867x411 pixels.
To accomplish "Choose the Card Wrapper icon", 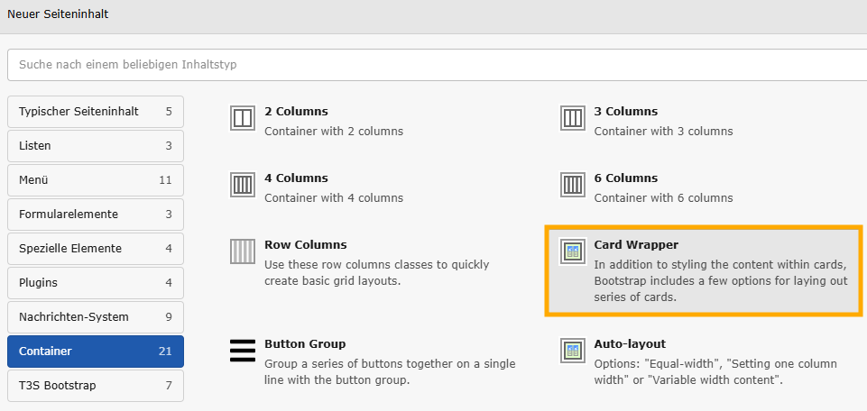I will [573, 251].
